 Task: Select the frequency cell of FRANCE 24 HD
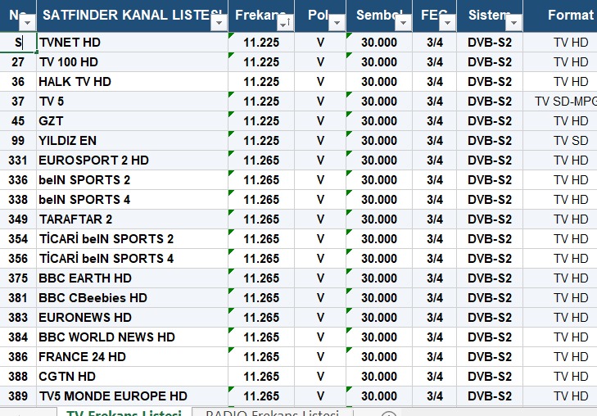(261, 357)
